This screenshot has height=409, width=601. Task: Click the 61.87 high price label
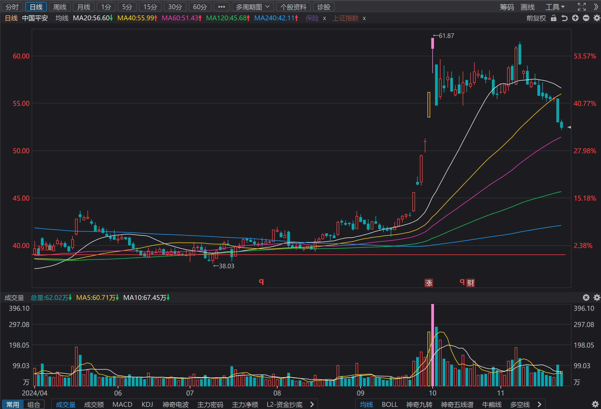click(x=444, y=36)
